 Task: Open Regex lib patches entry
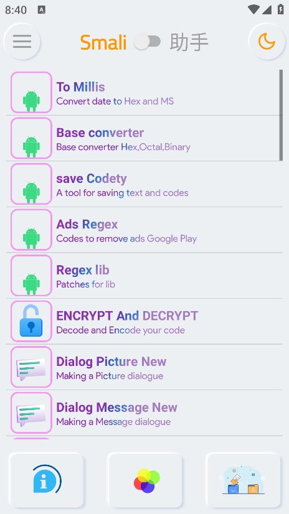144,276
